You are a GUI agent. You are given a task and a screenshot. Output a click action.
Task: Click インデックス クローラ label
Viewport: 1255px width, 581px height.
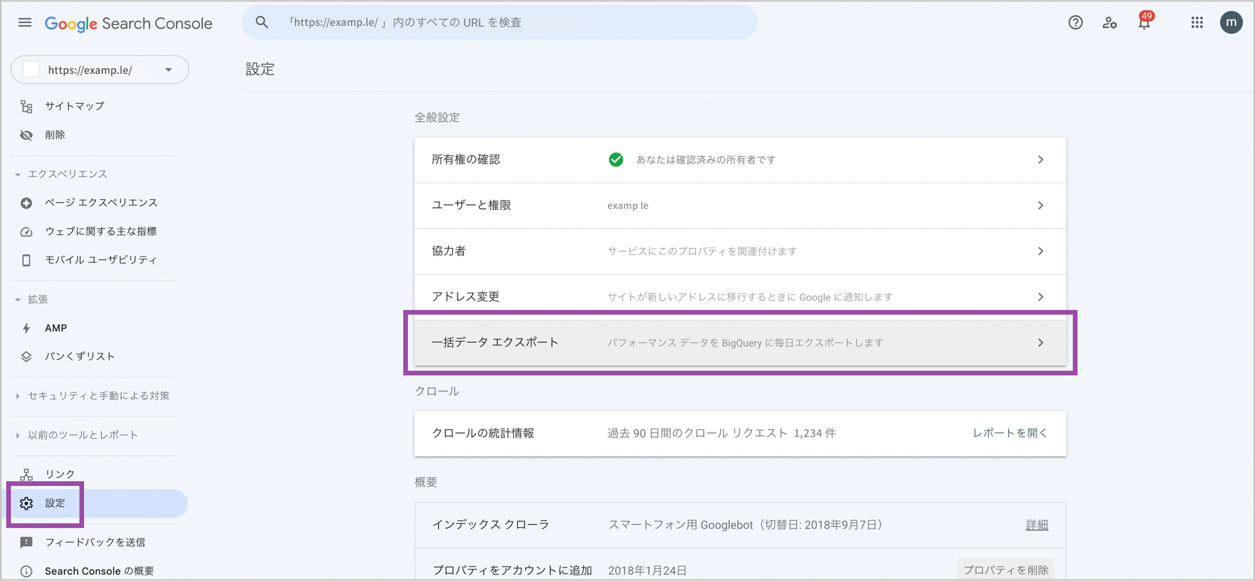(x=491, y=524)
